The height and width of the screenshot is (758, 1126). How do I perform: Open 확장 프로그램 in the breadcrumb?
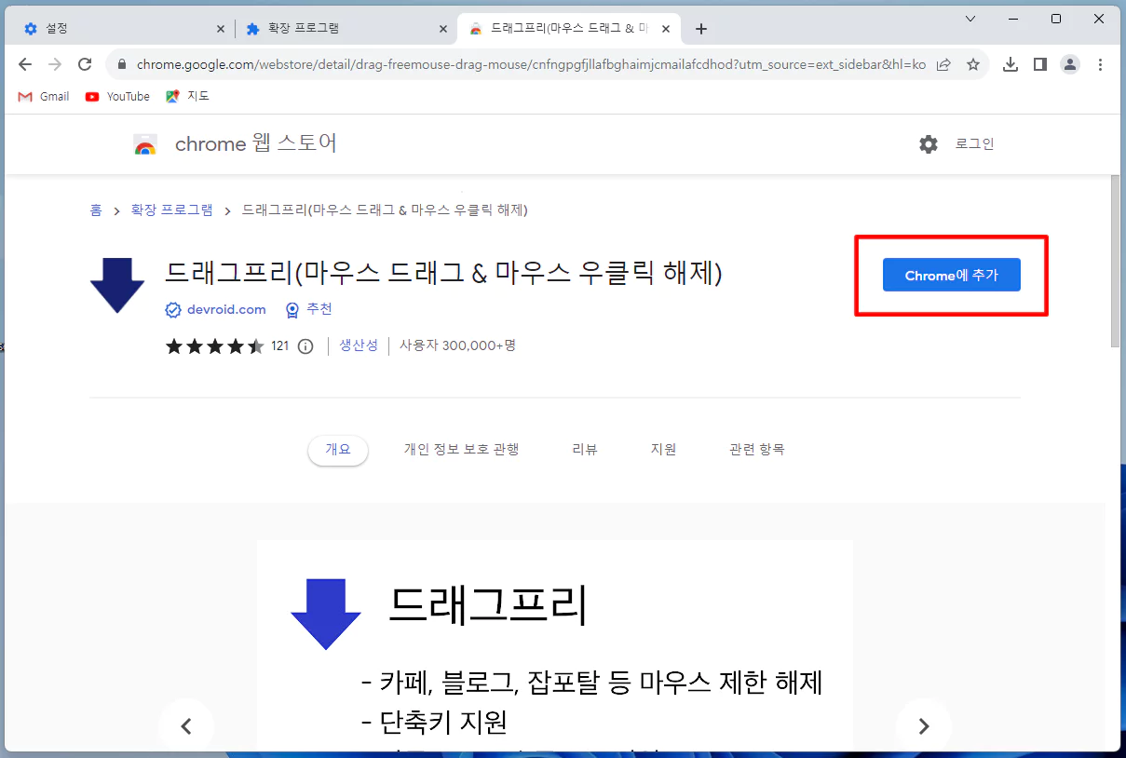(x=171, y=210)
